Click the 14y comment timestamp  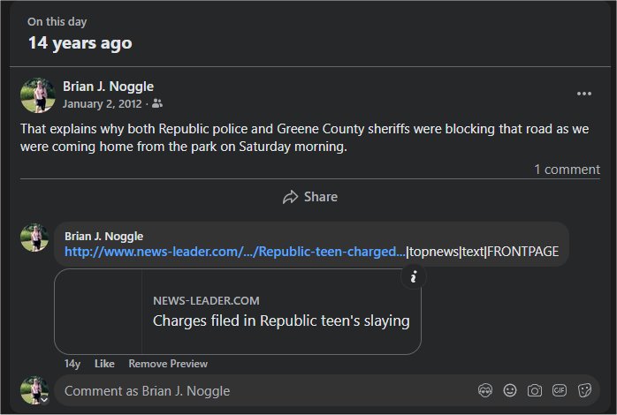[x=72, y=364]
